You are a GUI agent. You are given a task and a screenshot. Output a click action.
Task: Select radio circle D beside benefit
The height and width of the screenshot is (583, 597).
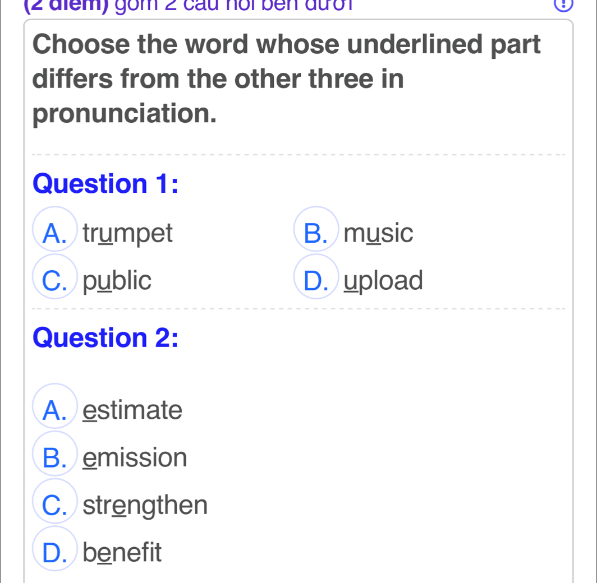point(54,553)
